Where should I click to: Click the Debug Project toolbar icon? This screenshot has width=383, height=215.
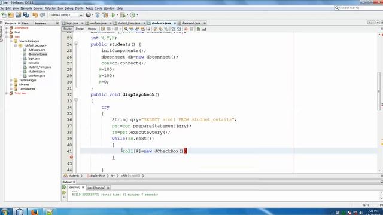point(123,15)
